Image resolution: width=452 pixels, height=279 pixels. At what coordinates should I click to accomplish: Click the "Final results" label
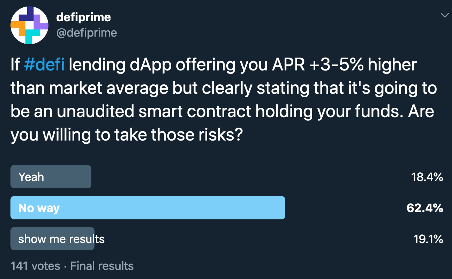102,266
